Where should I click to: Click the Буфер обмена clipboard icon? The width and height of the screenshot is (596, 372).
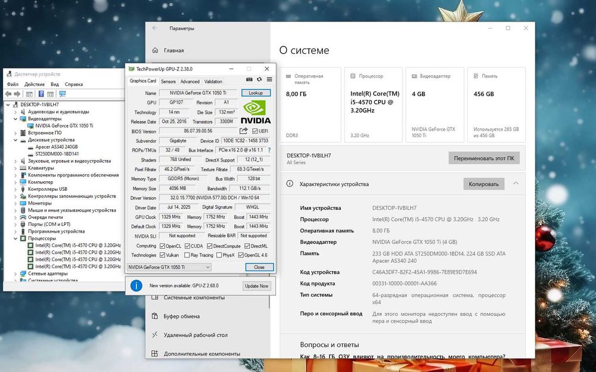[x=155, y=316]
